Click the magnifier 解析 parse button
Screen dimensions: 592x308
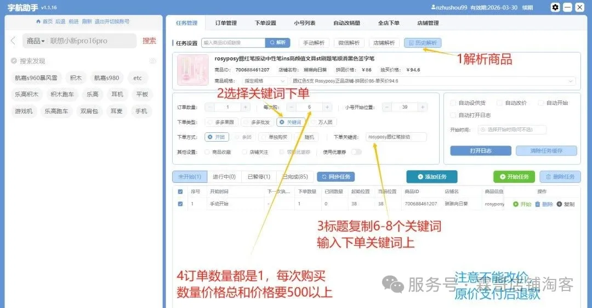(x=277, y=43)
